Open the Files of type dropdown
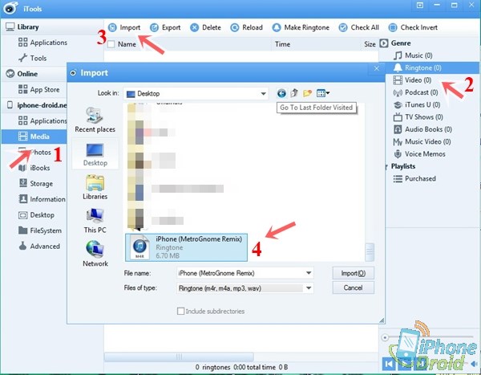The image size is (481, 375). pos(309,288)
